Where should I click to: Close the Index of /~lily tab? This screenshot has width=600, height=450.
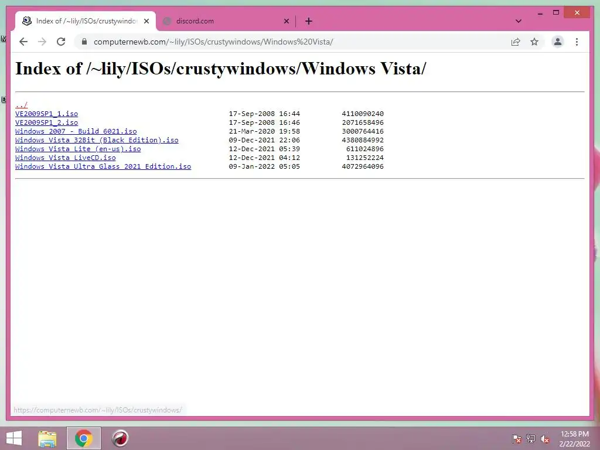146,21
